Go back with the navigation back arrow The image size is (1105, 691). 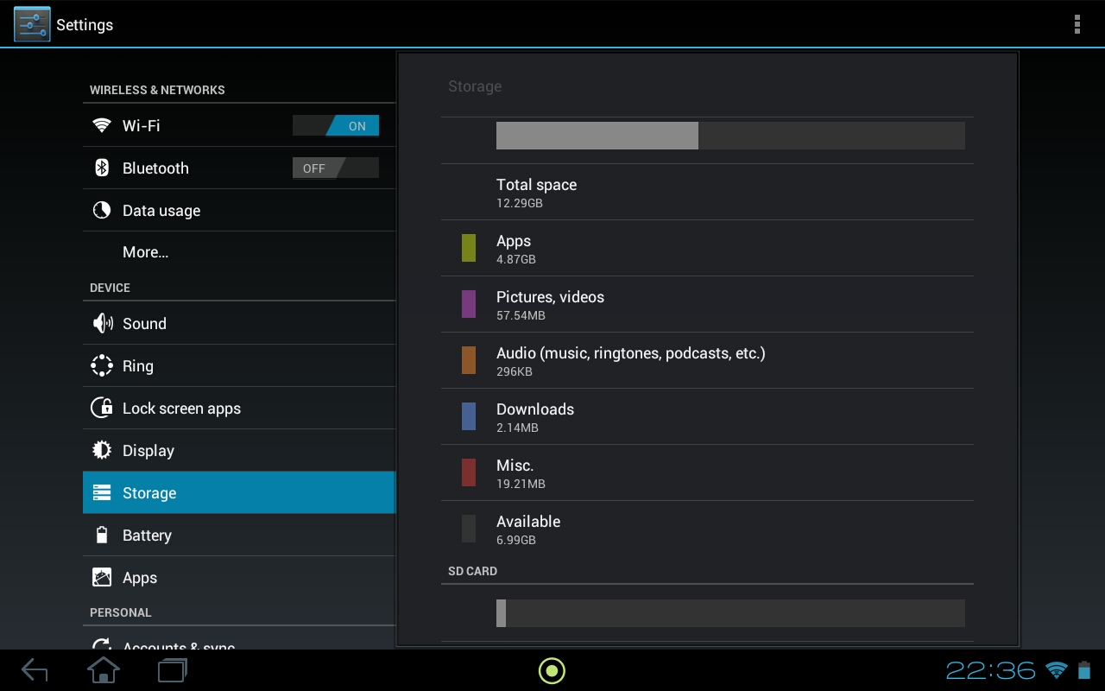(x=35, y=670)
